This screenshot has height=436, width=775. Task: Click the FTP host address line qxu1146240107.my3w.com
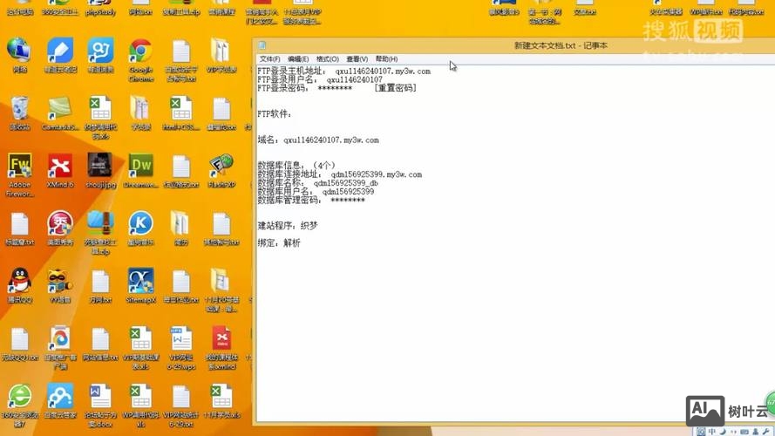pos(343,72)
